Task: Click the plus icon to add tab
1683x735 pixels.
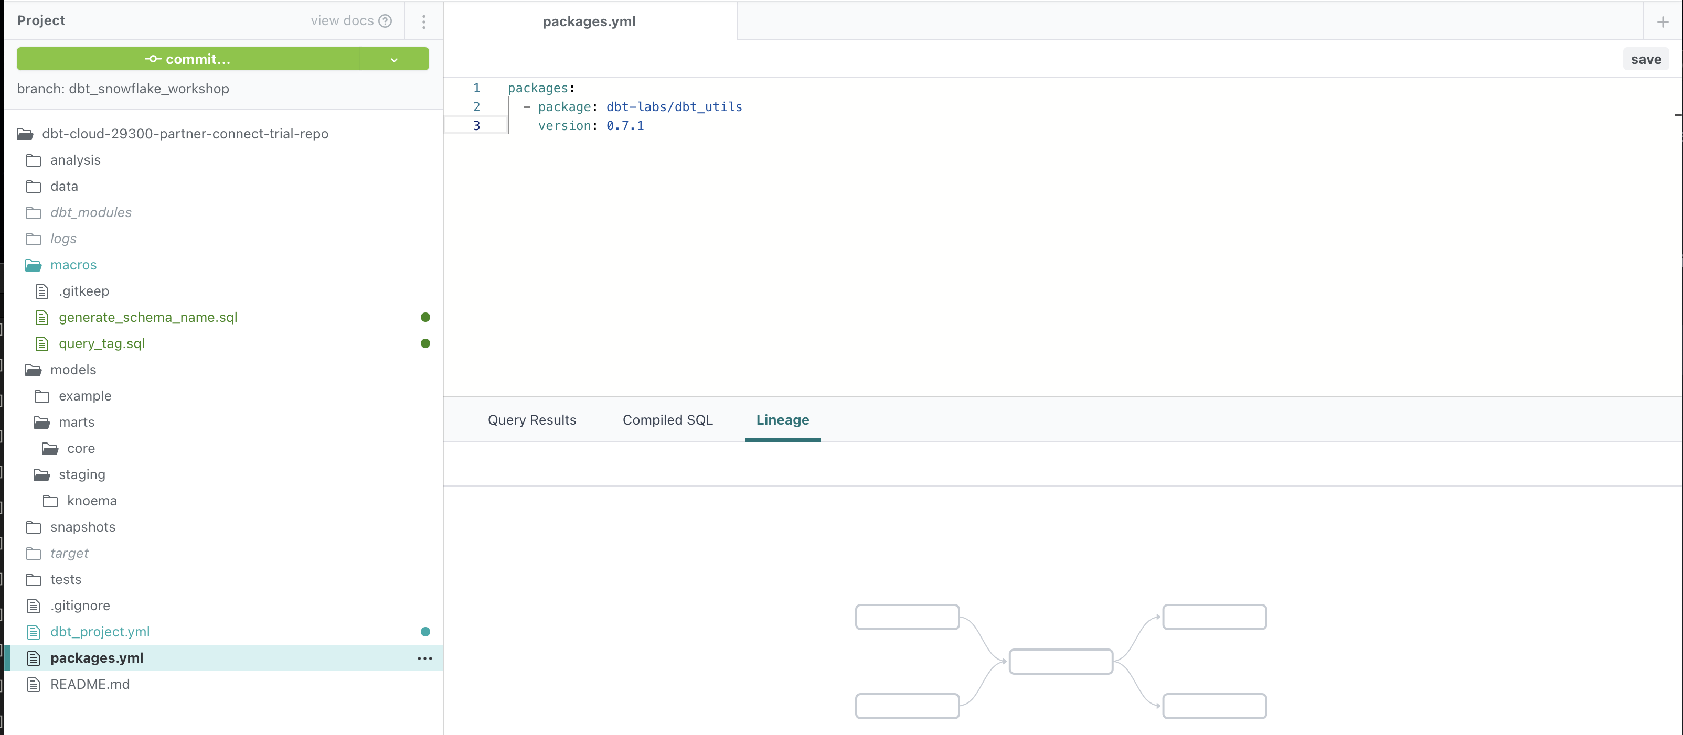Action: tap(1663, 21)
